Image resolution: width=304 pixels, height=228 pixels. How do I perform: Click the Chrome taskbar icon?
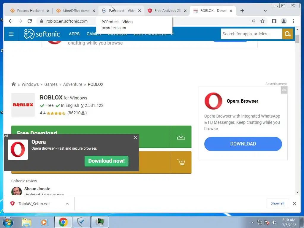pos(63,222)
